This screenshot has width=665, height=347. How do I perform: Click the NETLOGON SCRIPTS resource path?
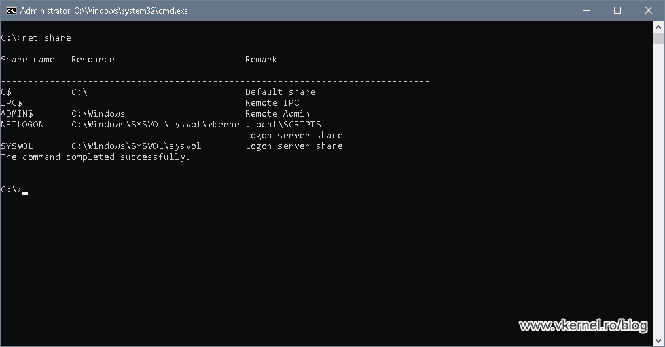click(x=196, y=125)
